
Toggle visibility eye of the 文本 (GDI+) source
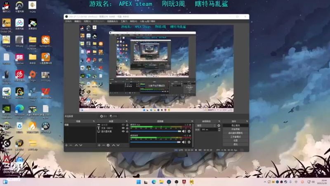point(123,128)
